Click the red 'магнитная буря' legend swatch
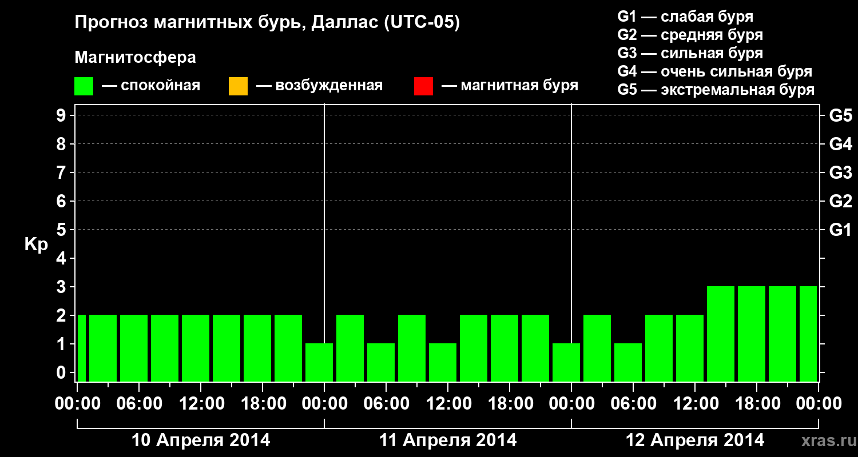 pos(423,86)
